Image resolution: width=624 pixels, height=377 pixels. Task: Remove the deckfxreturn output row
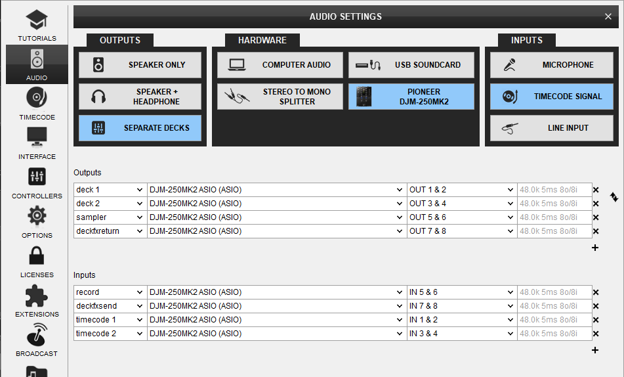pos(596,231)
